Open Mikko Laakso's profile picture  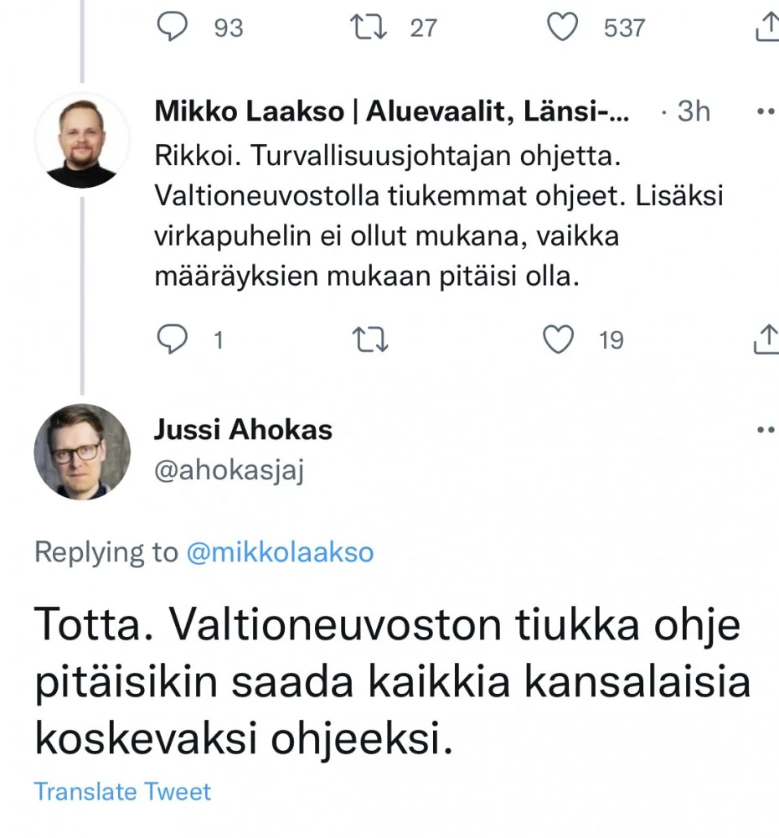(82, 140)
